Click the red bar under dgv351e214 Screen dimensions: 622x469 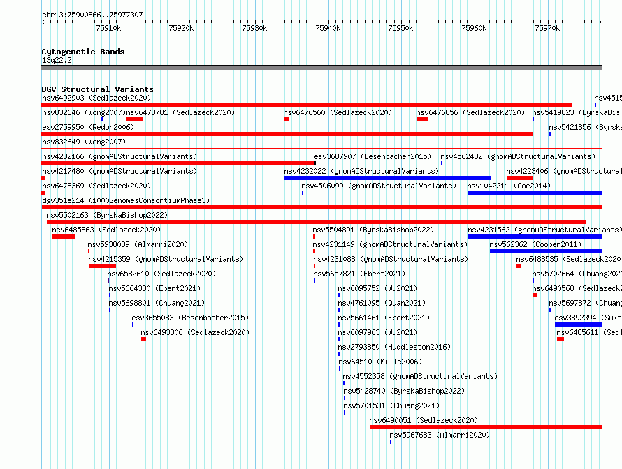coord(321,207)
